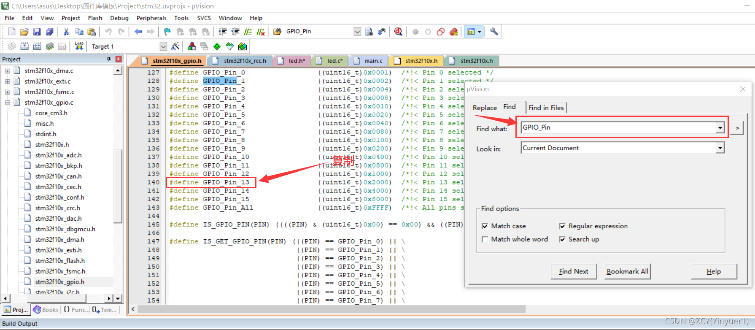755x330 pixels.
Task: Open Options for Target magic wand icon
Action: (x=175, y=46)
